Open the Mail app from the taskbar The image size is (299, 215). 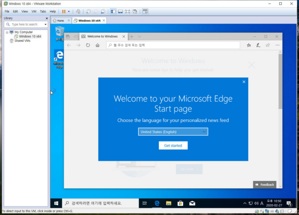tap(192, 203)
